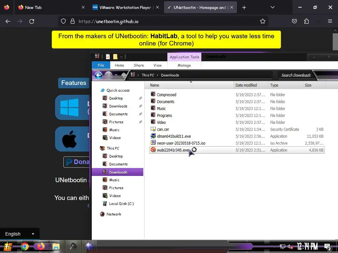338x253 pixels.
Task: Open Share ribbon tab in Explorer
Action: (139, 65)
